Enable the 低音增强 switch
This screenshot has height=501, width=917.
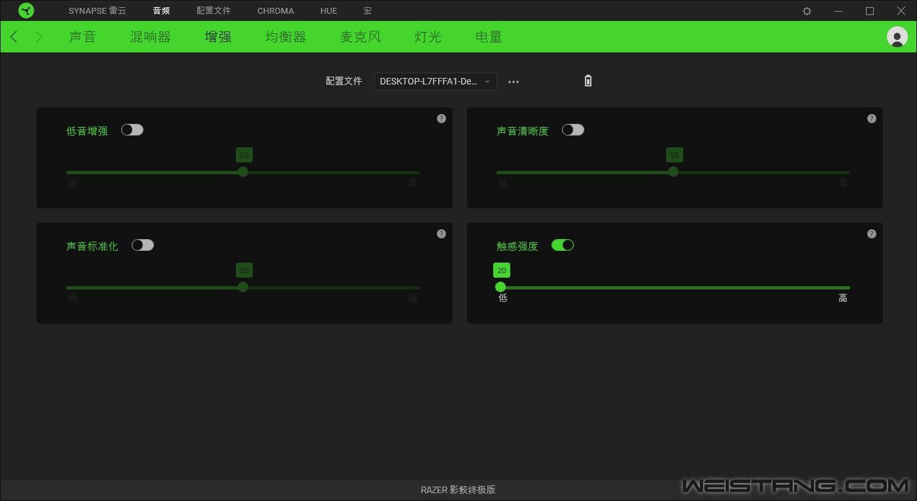(x=132, y=130)
